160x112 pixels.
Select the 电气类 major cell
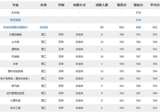(15, 86)
